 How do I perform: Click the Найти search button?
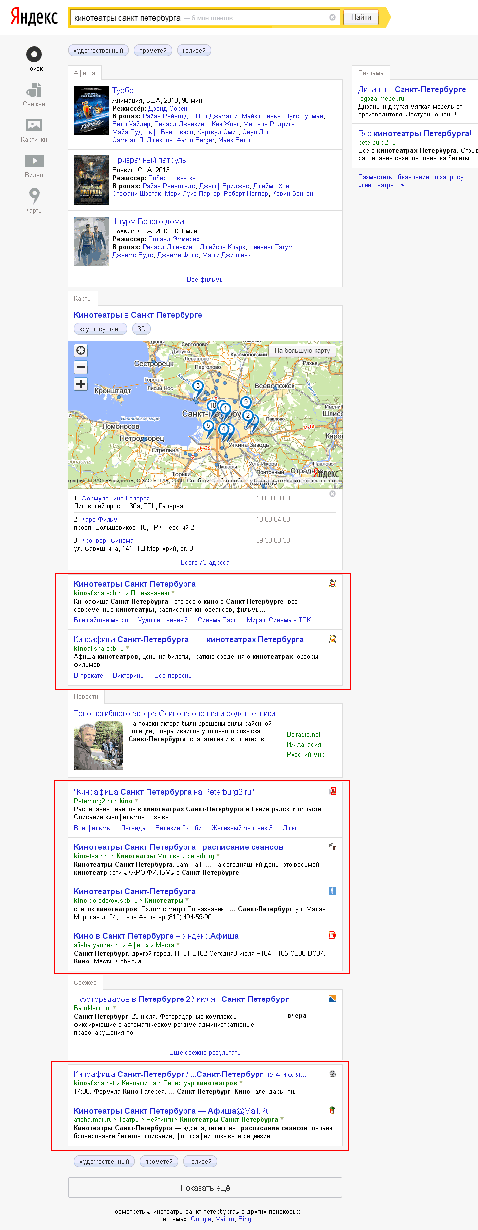tap(361, 17)
